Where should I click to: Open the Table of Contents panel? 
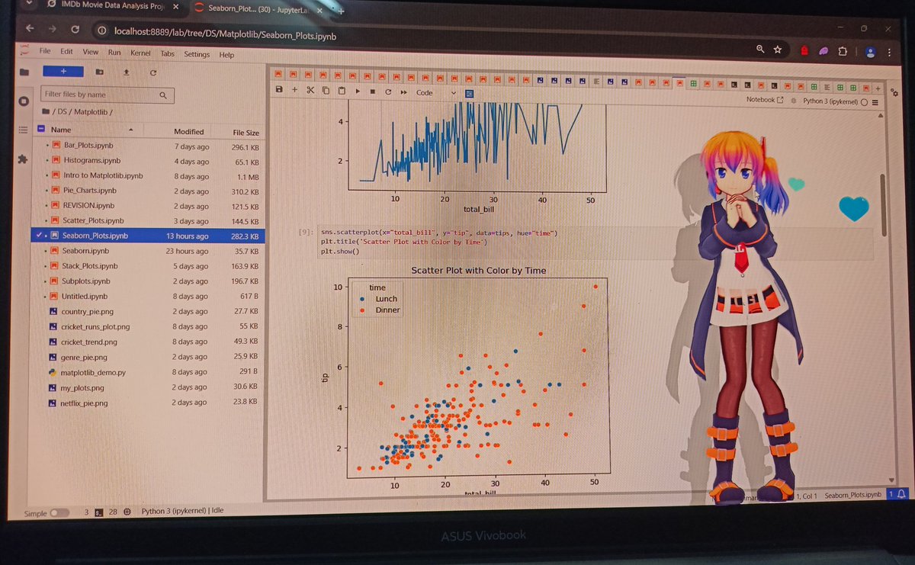pos(23,130)
